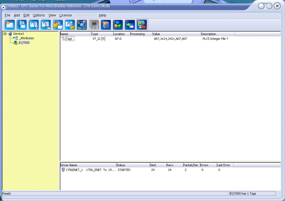Screen dimensions: 285x201
Task: Select the _Attributes tree item
Action: click(x=27, y=38)
